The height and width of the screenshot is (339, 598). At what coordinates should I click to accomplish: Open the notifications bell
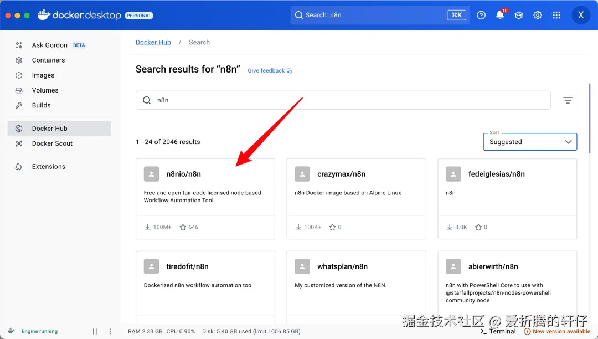(x=500, y=16)
